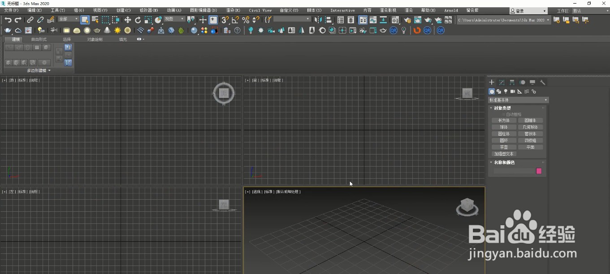
Task: Toggle the Percent Snap button
Action: pyautogui.click(x=246, y=20)
